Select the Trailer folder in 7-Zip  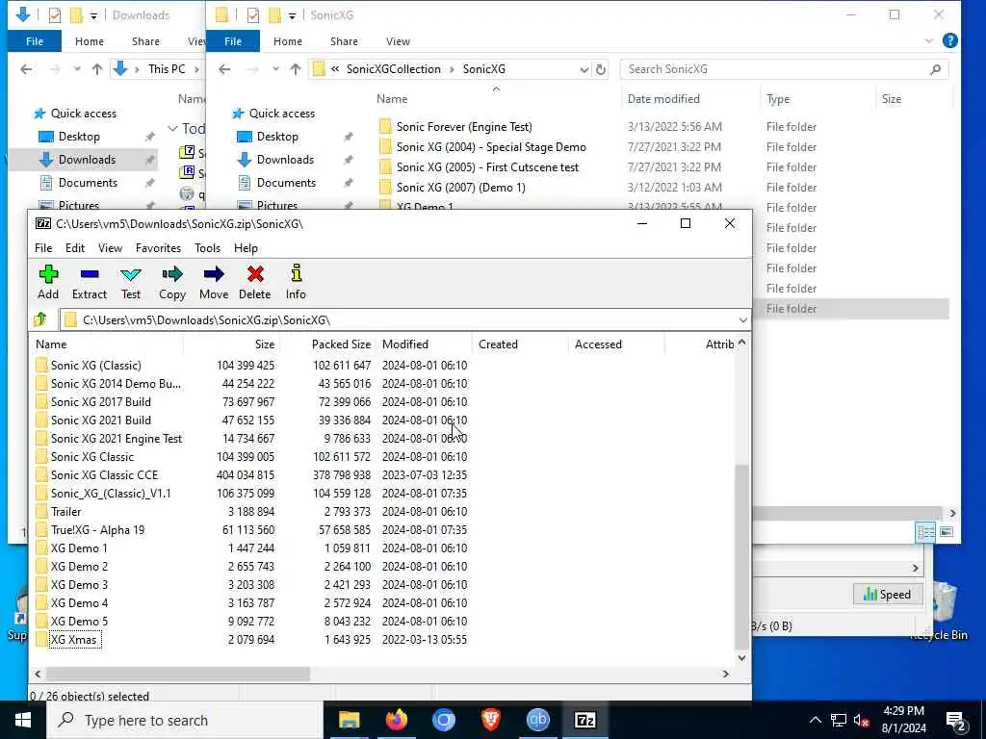pyautogui.click(x=66, y=512)
